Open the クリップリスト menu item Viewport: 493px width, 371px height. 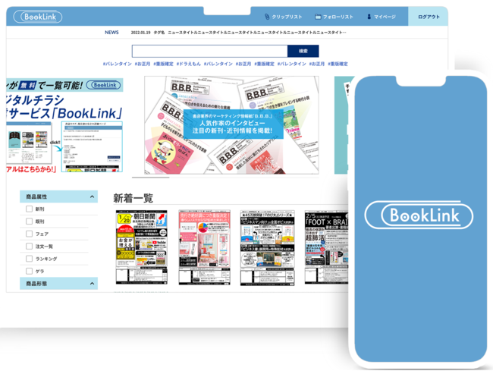coord(287,17)
